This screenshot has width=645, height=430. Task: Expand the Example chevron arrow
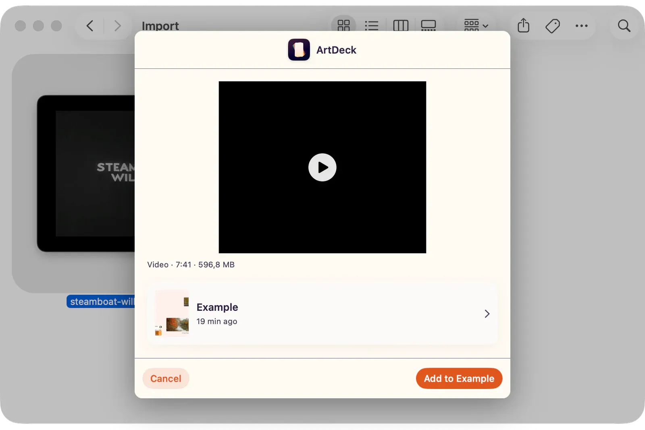click(x=487, y=314)
